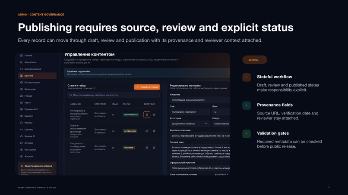This screenshot has height=195, width=348.
Task: Open Знания AI sidebar icon
Action: 22,136
